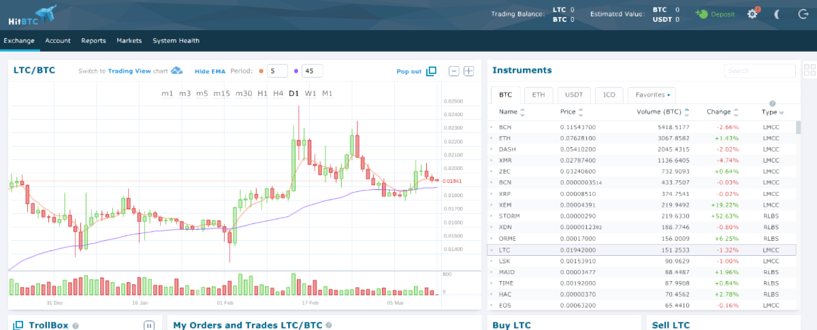Go to the Account page

58,41
